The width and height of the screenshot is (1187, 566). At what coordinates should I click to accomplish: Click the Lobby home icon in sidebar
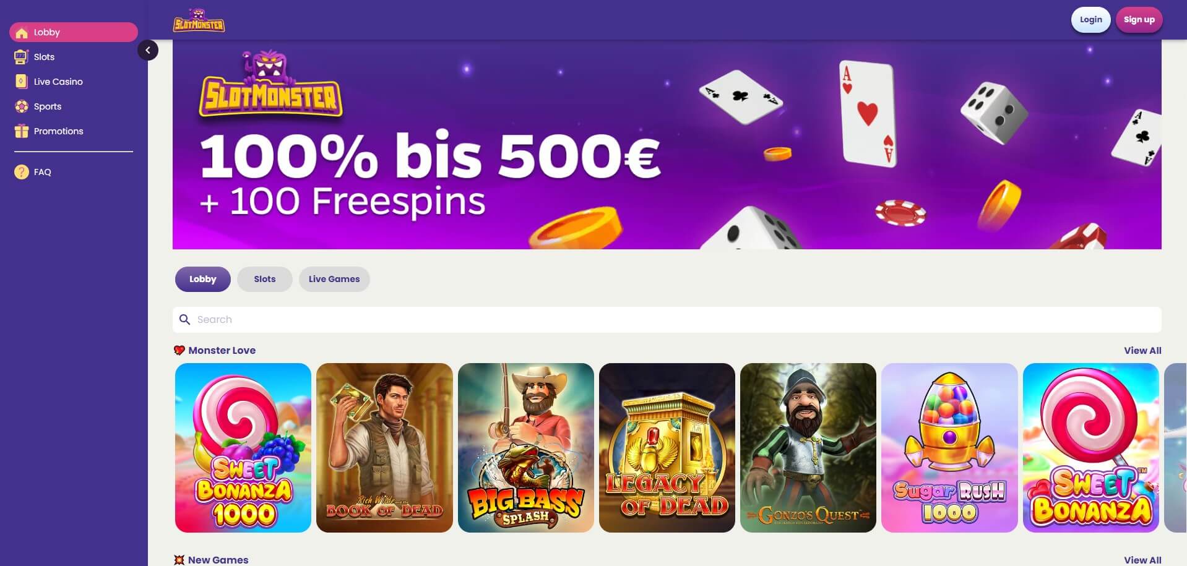[22, 33]
